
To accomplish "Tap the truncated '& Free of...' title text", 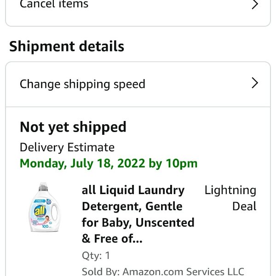I will click(112, 238).
